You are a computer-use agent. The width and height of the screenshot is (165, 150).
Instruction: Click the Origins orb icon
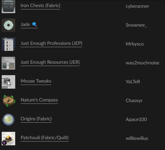pyautogui.click(x=8, y=120)
